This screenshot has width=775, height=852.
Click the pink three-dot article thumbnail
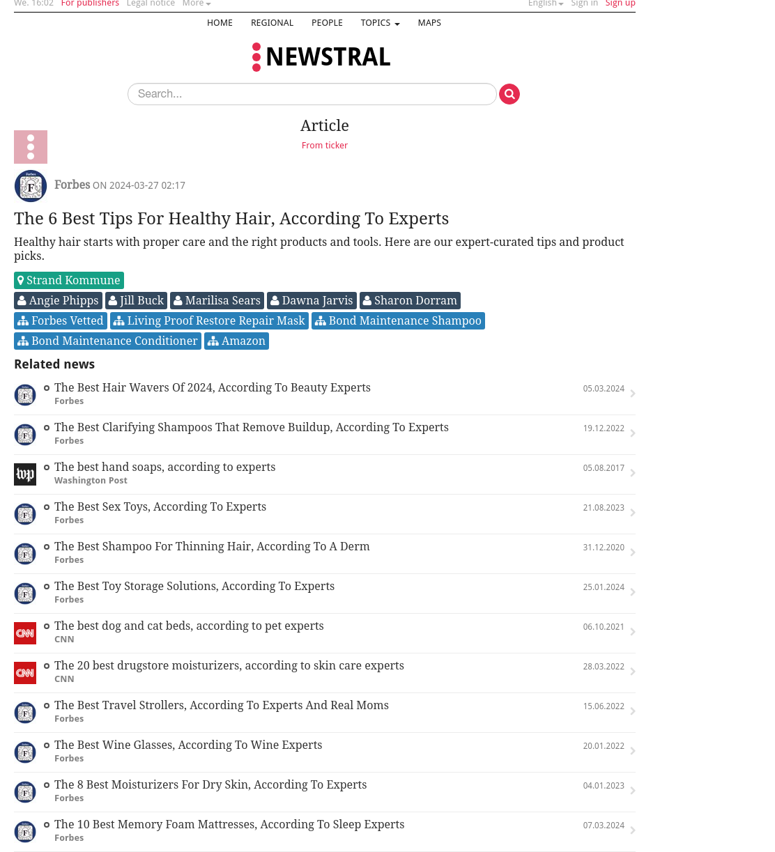coord(31,147)
